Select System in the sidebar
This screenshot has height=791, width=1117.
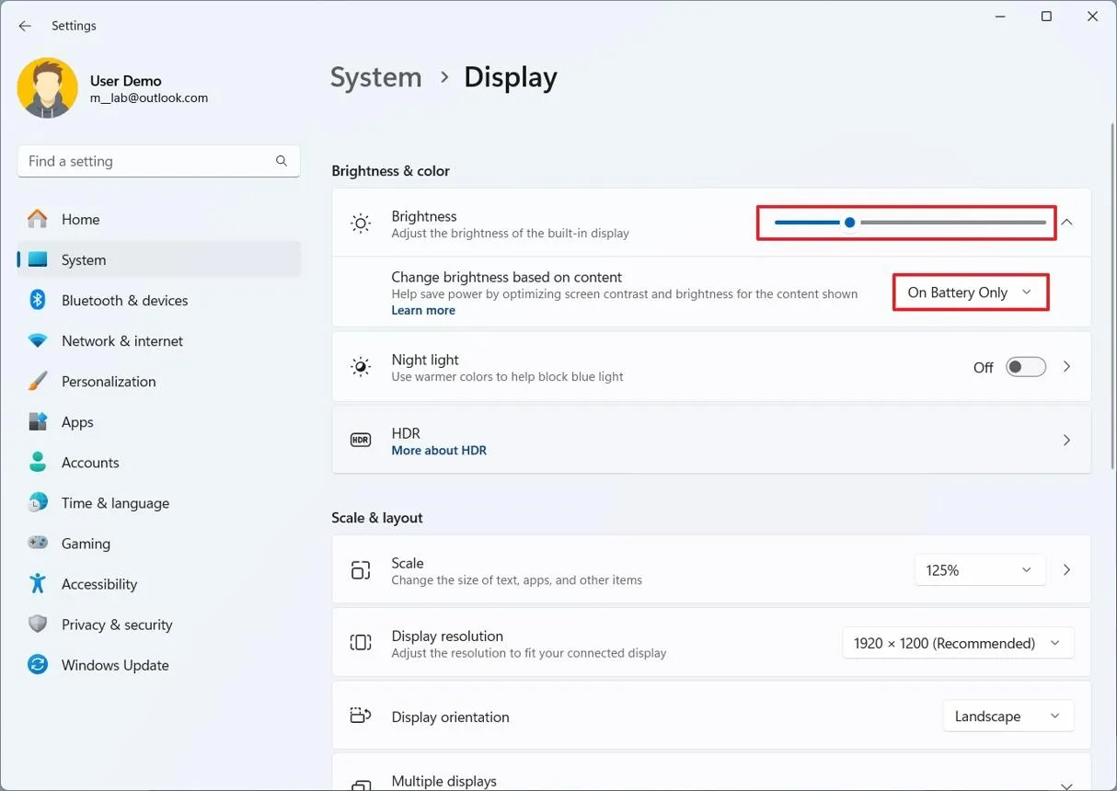coord(159,259)
